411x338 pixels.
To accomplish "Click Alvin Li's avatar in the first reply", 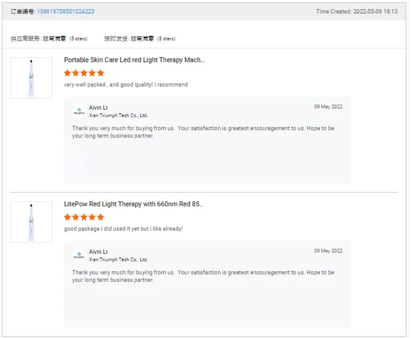I will (x=79, y=111).
